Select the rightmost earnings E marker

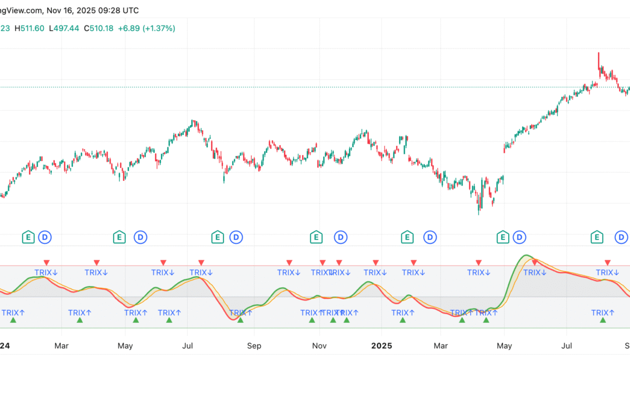596,237
